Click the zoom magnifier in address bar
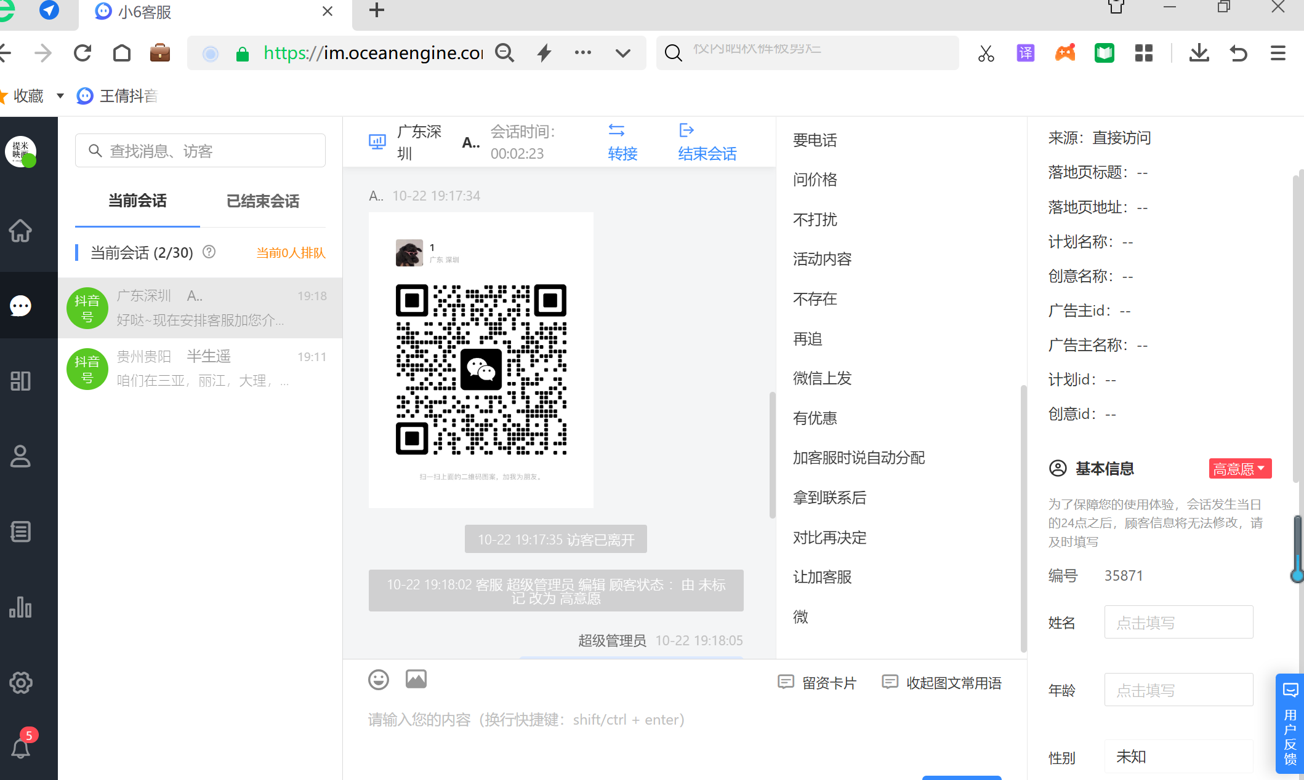The height and width of the screenshot is (780, 1304). pos(505,53)
